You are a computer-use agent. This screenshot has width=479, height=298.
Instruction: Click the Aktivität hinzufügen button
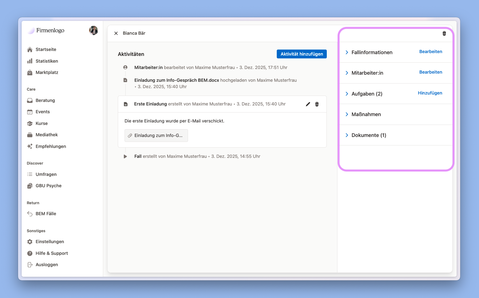pyautogui.click(x=302, y=54)
